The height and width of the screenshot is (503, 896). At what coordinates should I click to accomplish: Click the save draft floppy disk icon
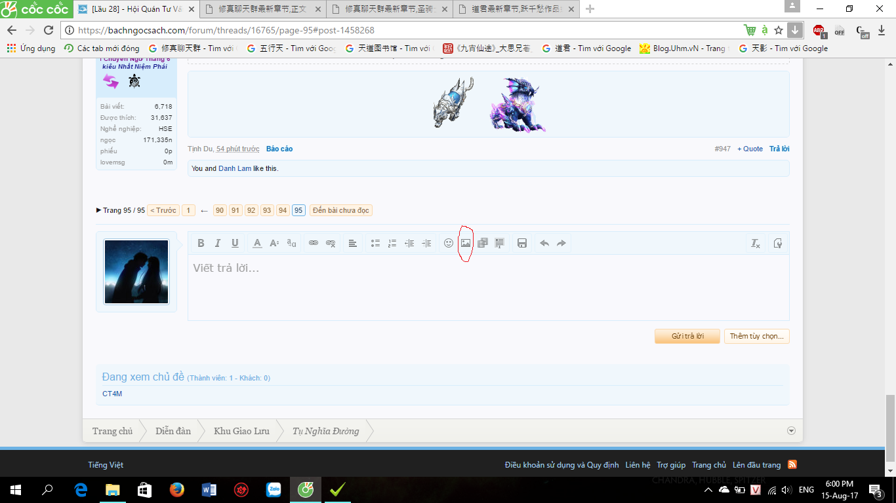[522, 243]
